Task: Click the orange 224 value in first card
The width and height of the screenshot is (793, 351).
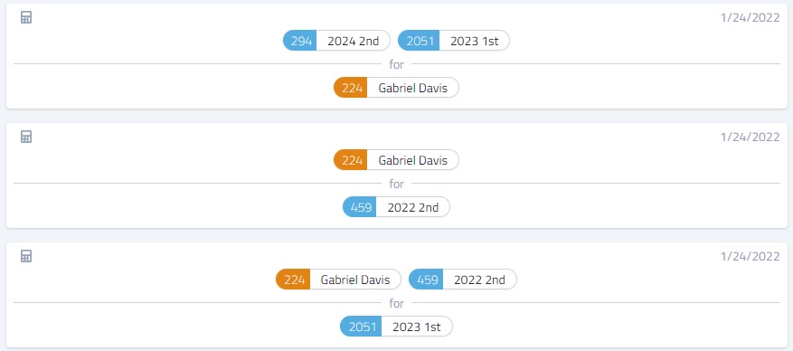Action: point(351,88)
